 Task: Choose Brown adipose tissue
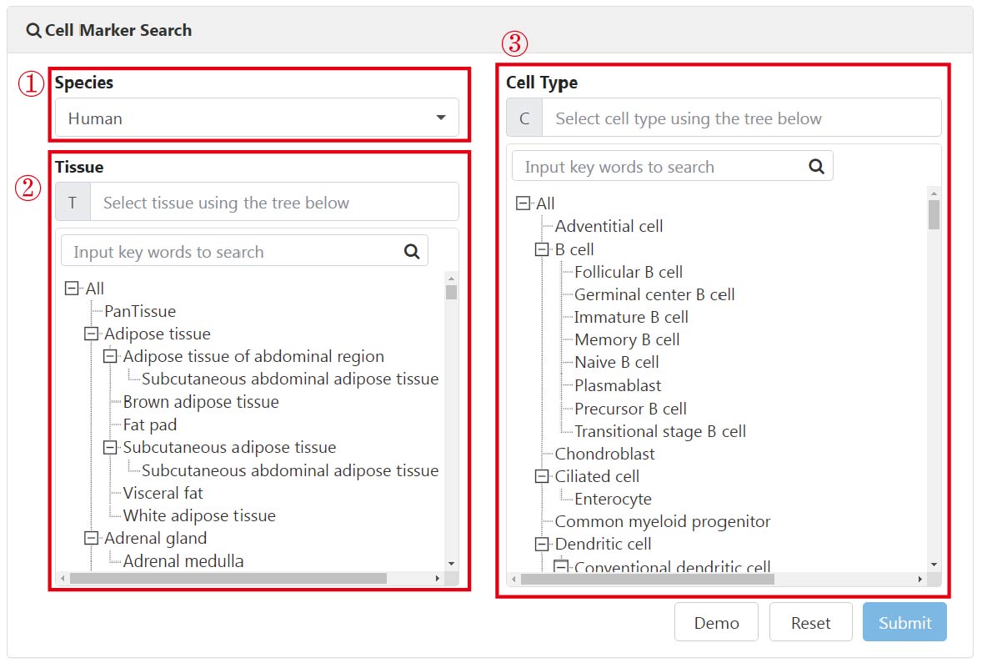[201, 402]
